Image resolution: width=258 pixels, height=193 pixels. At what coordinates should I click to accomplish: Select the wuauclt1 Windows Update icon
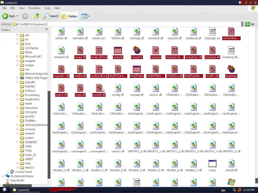137,50
